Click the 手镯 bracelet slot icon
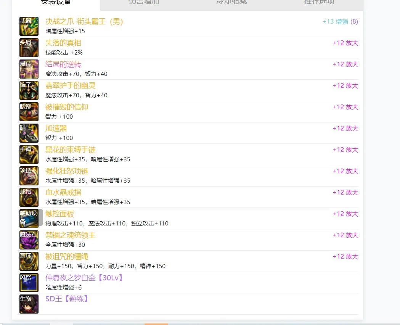The width and height of the screenshot is (400, 325). (29, 154)
